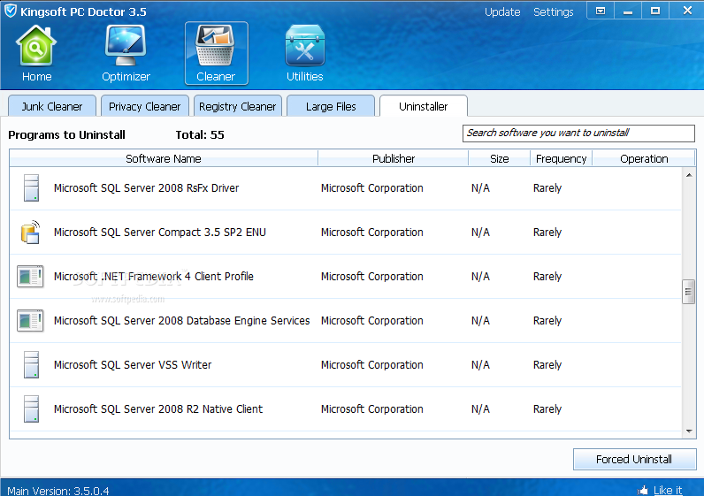Viewport: 704px width, 496px height.
Task: Select the Cleaner basket icon
Action: coord(216,46)
